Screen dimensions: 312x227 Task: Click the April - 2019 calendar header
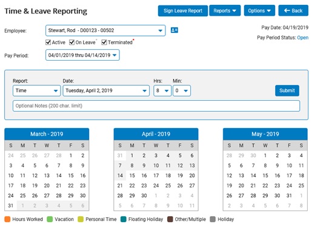point(156,134)
